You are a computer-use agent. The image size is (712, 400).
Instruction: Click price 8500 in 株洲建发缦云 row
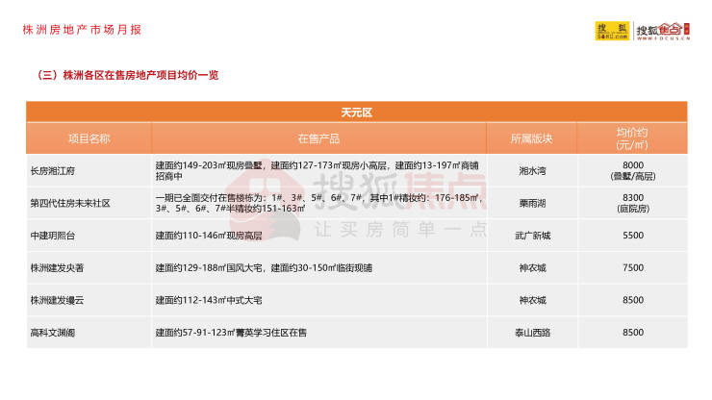click(632, 300)
